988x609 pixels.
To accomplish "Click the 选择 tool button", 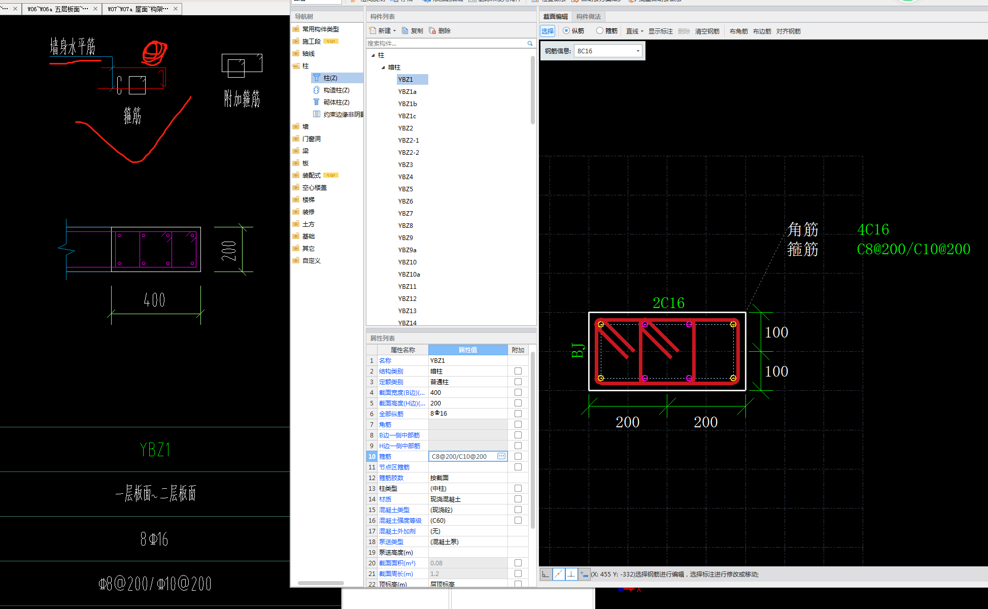I will 548,31.
